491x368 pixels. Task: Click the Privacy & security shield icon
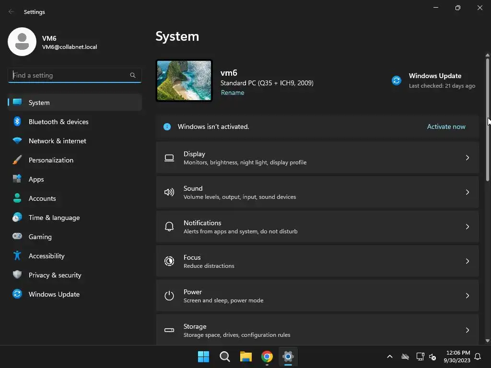[x=17, y=275]
